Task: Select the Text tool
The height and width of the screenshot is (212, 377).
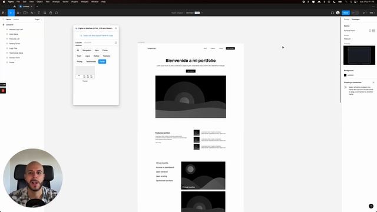Action: pos(39,13)
